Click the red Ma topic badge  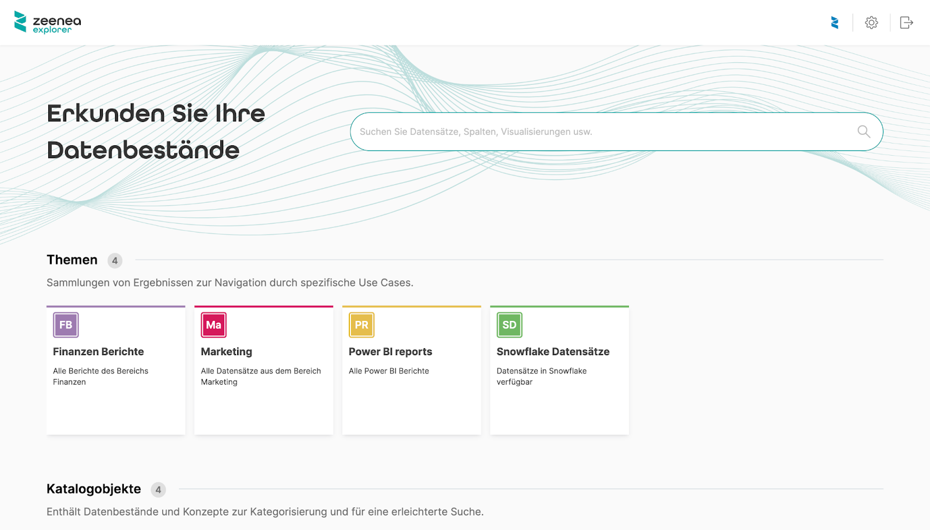coord(213,325)
